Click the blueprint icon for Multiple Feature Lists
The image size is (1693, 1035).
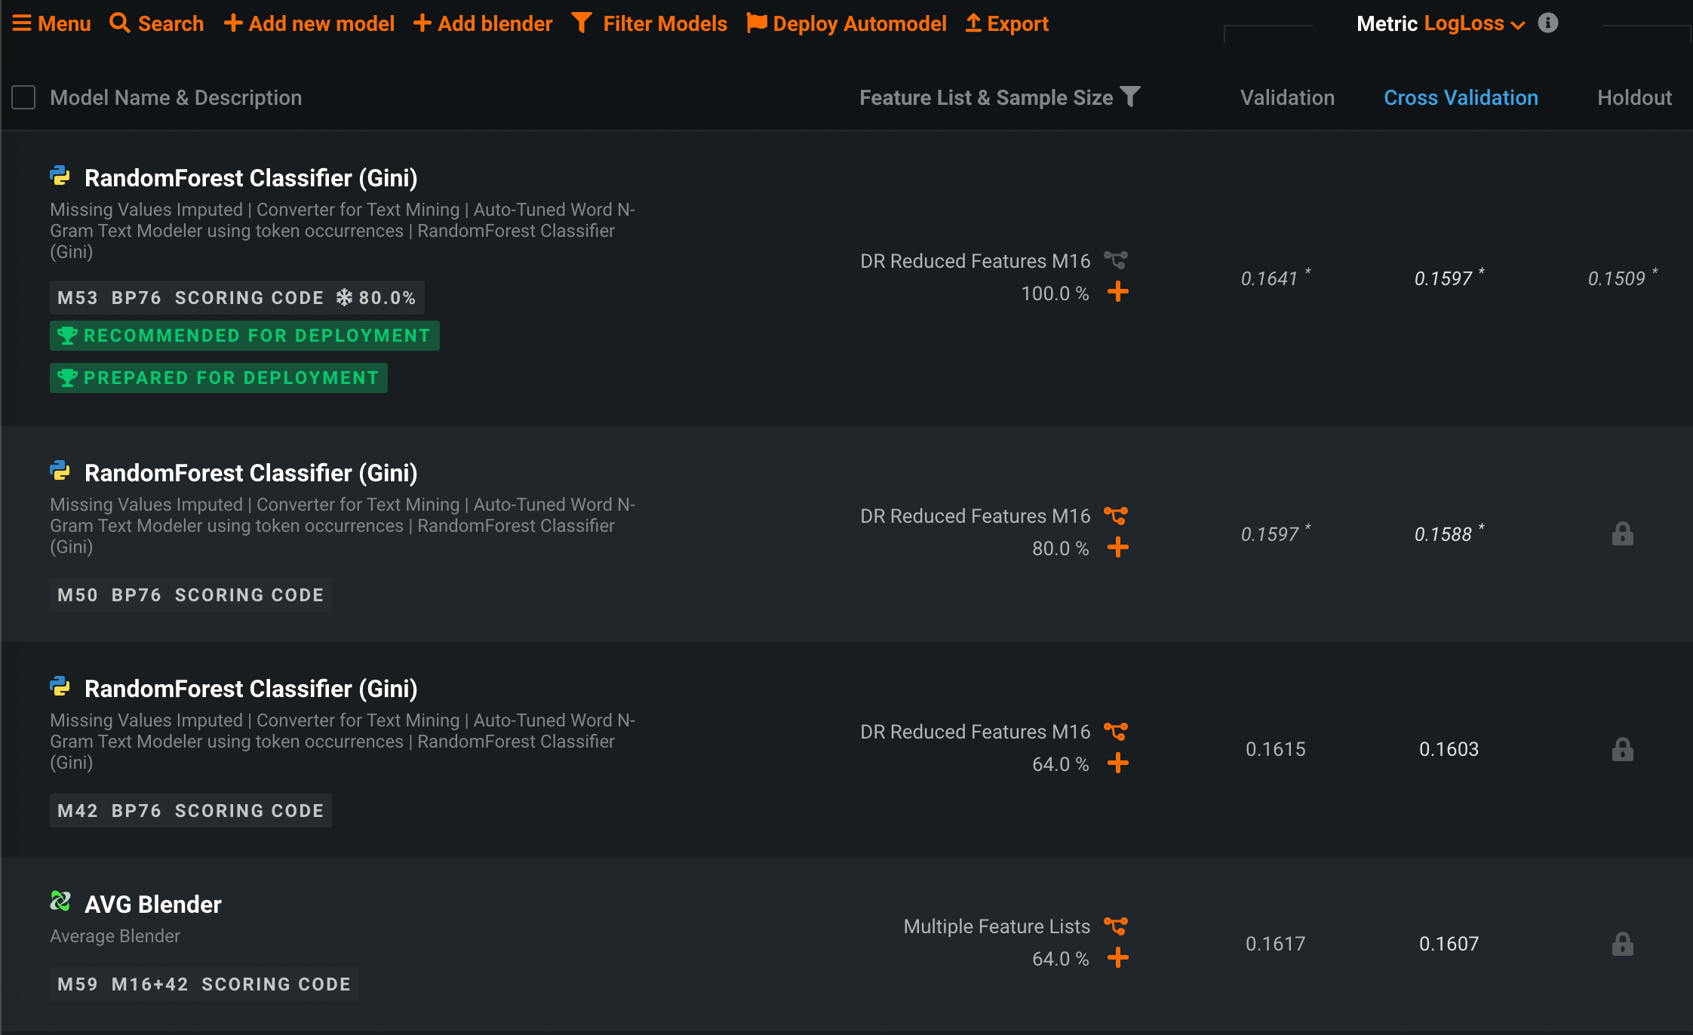(1116, 926)
